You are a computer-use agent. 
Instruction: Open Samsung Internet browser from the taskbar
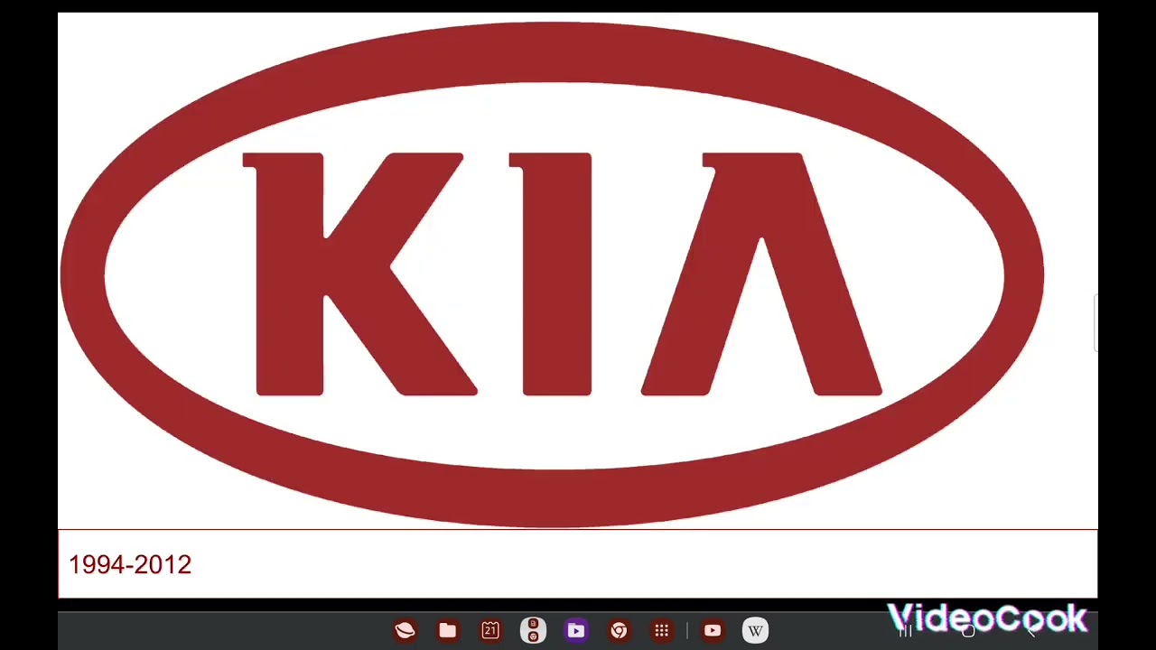pyautogui.click(x=405, y=630)
